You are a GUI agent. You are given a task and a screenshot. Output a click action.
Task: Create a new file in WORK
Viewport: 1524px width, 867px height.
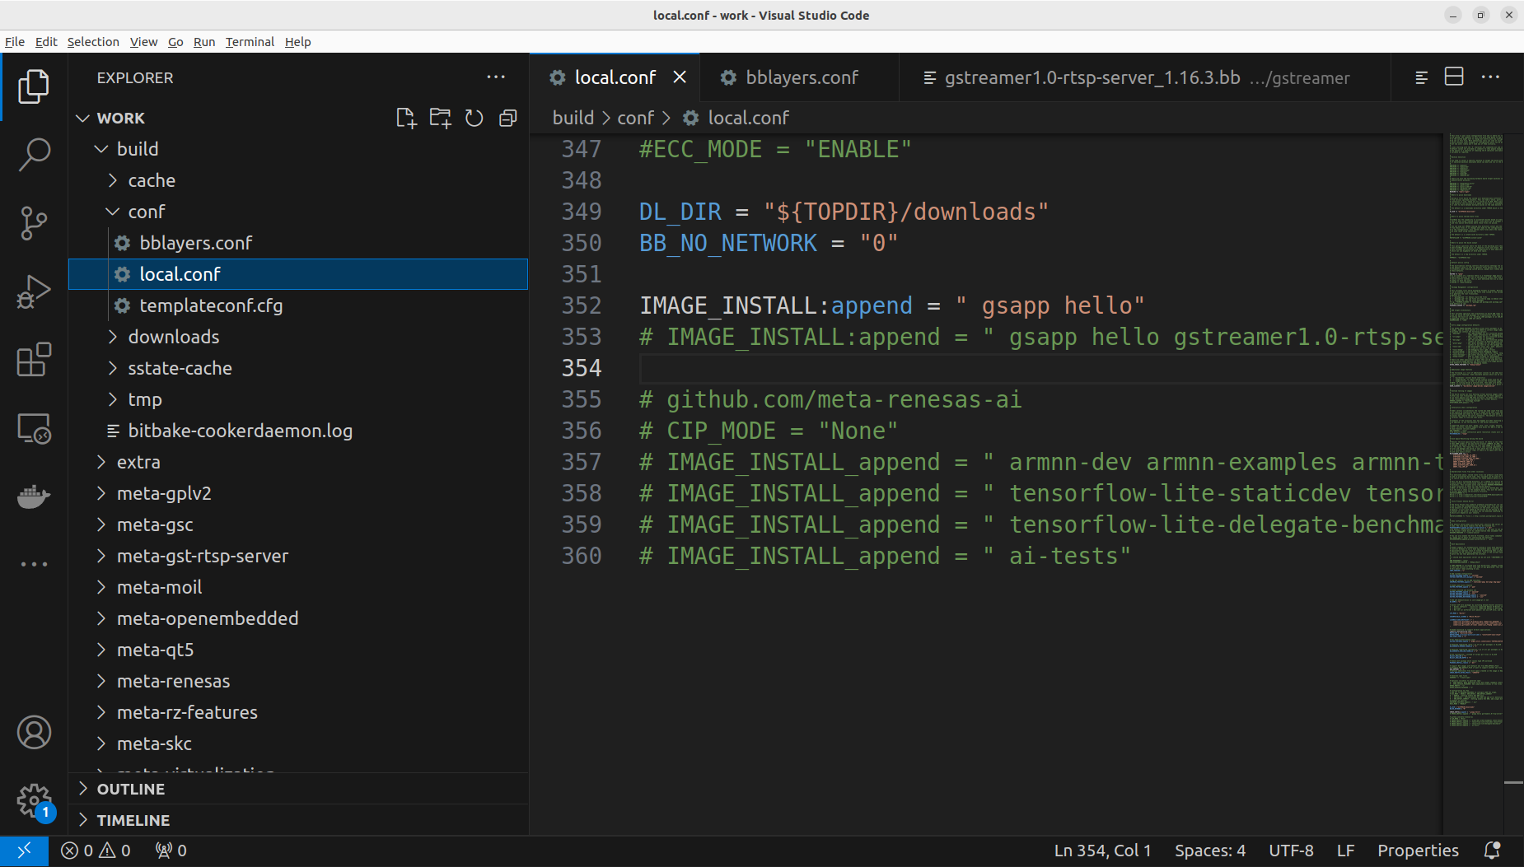[x=406, y=118]
